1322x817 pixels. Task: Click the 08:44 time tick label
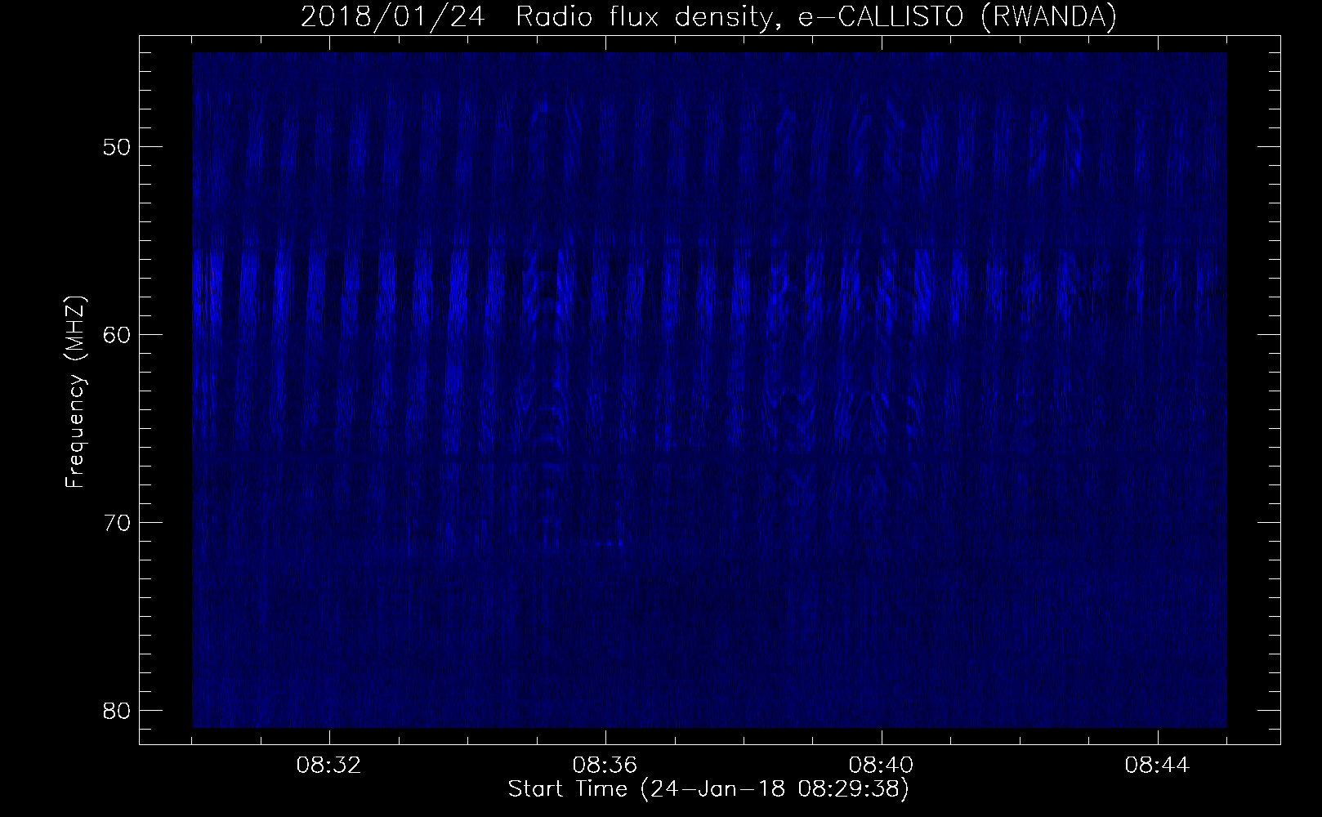[x=1158, y=766]
